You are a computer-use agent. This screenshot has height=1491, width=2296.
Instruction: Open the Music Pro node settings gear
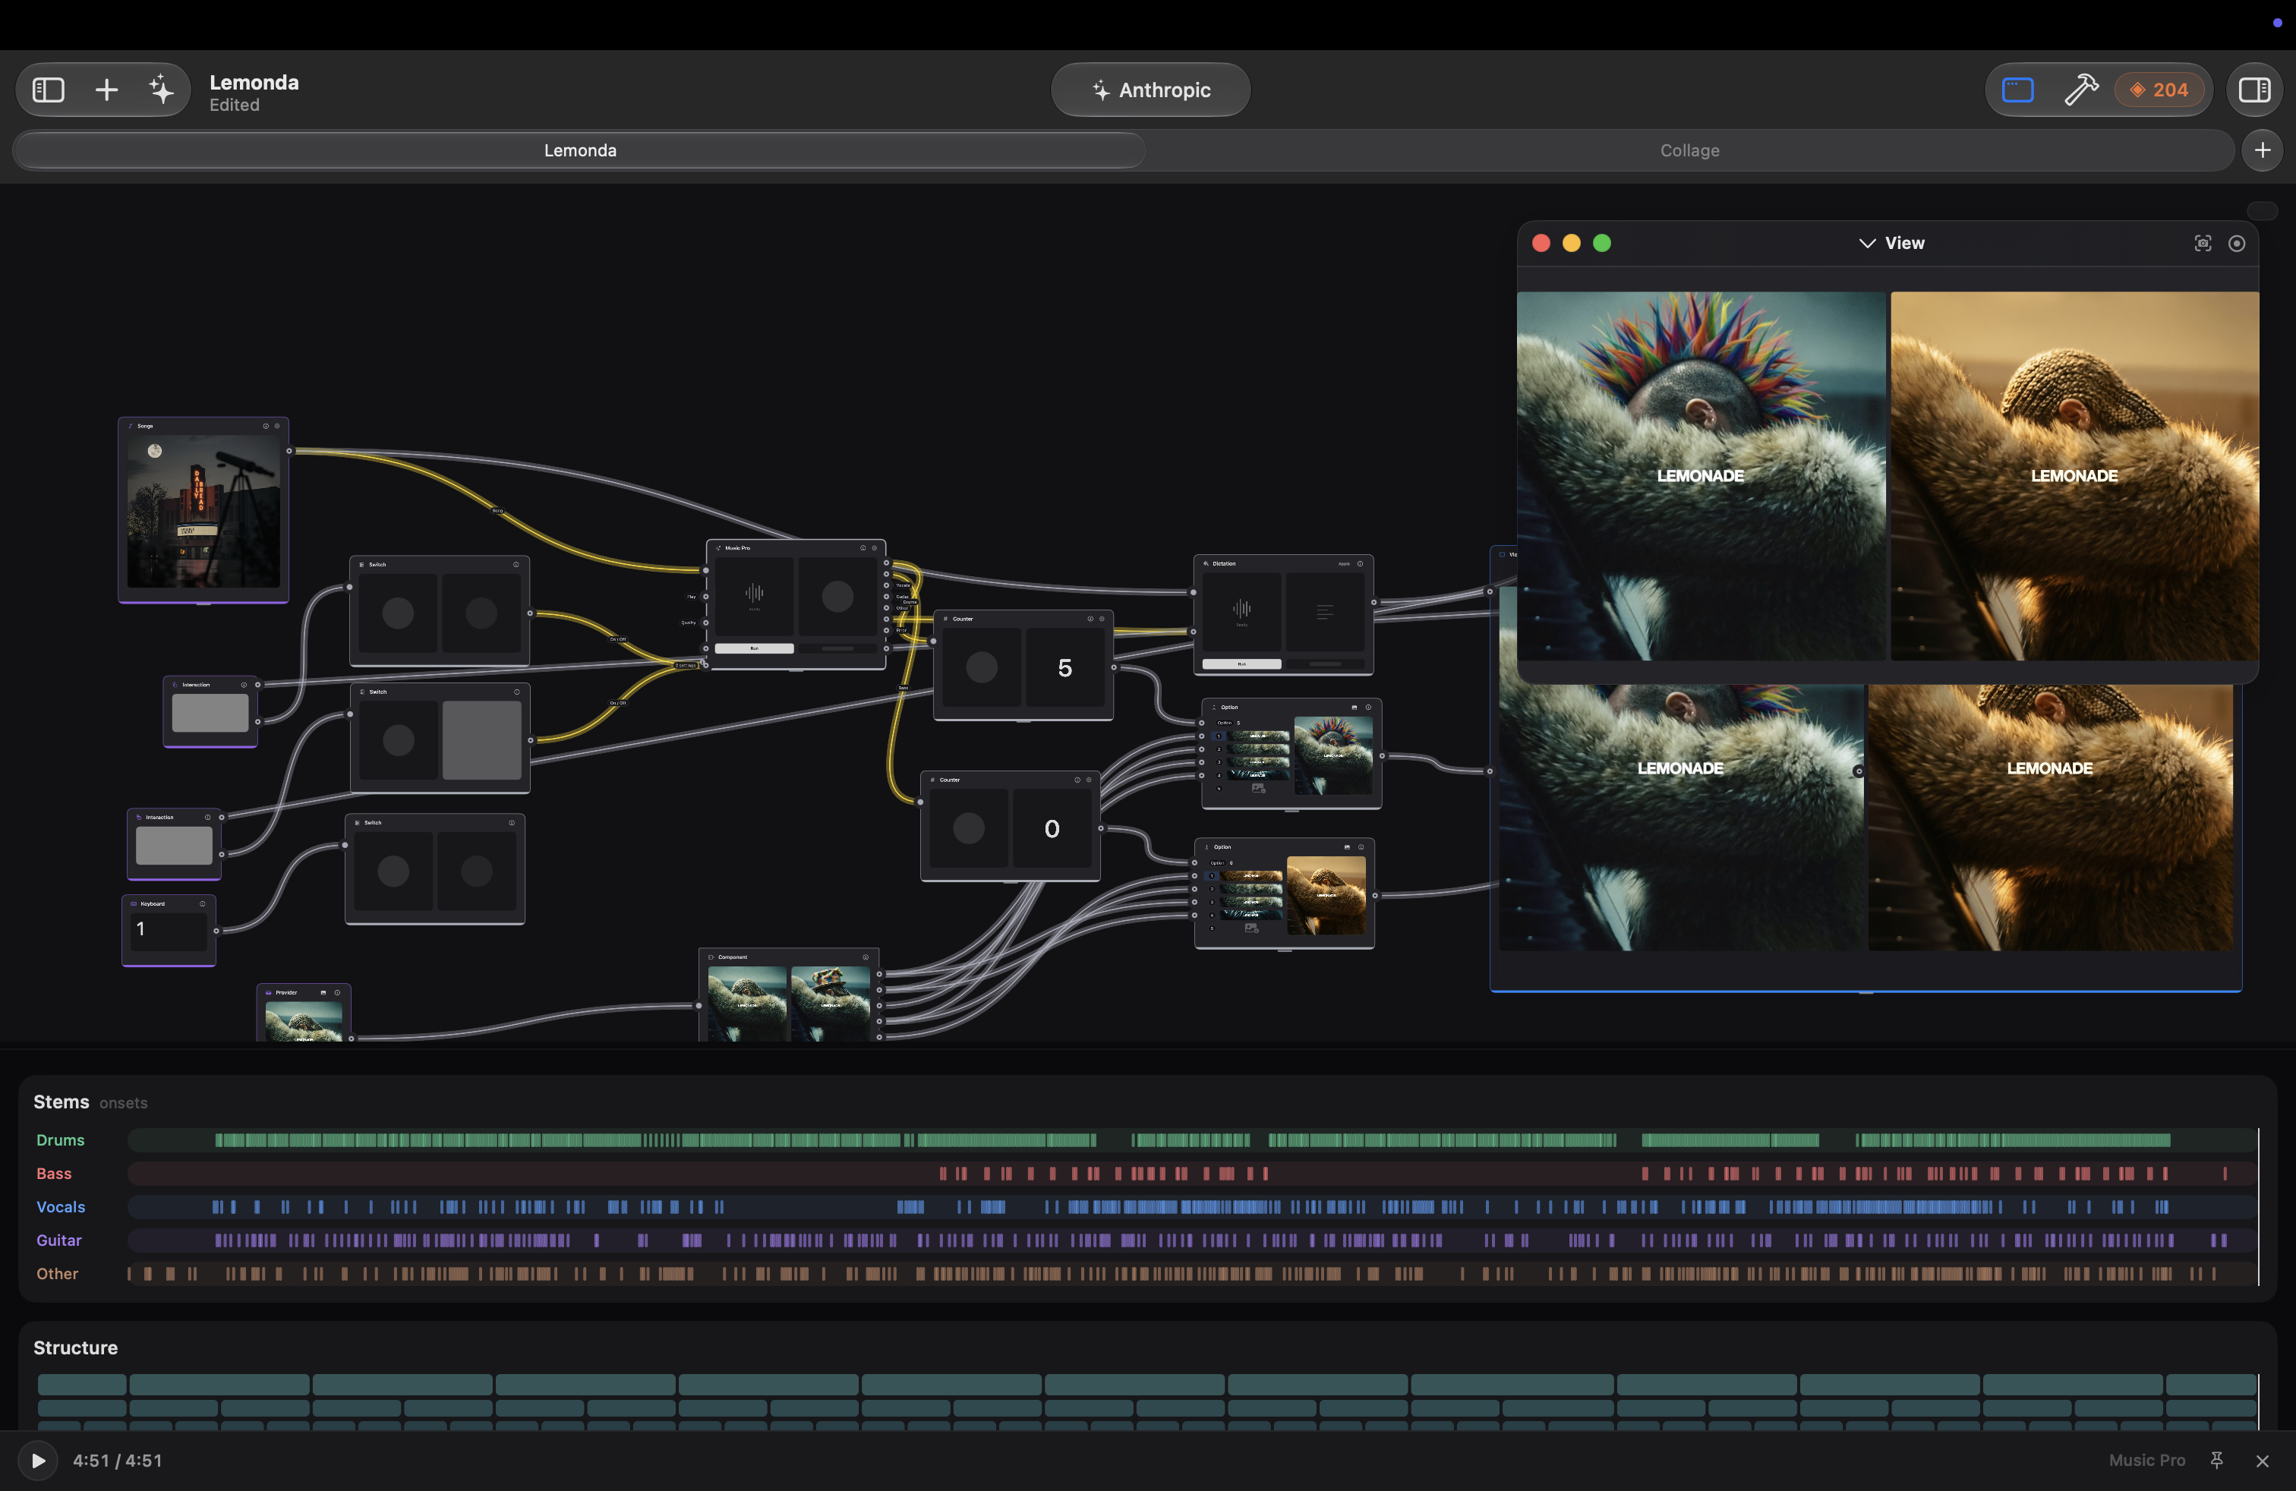point(875,548)
